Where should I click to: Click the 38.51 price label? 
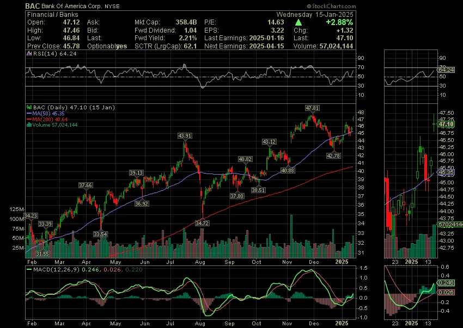[258, 190]
